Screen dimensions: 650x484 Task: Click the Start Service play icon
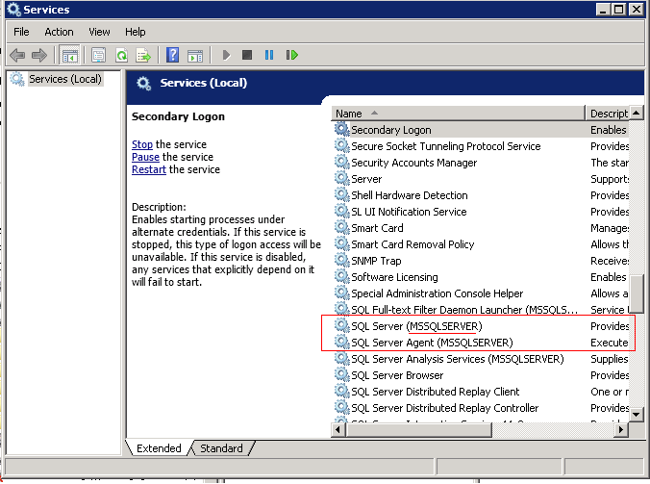(226, 55)
